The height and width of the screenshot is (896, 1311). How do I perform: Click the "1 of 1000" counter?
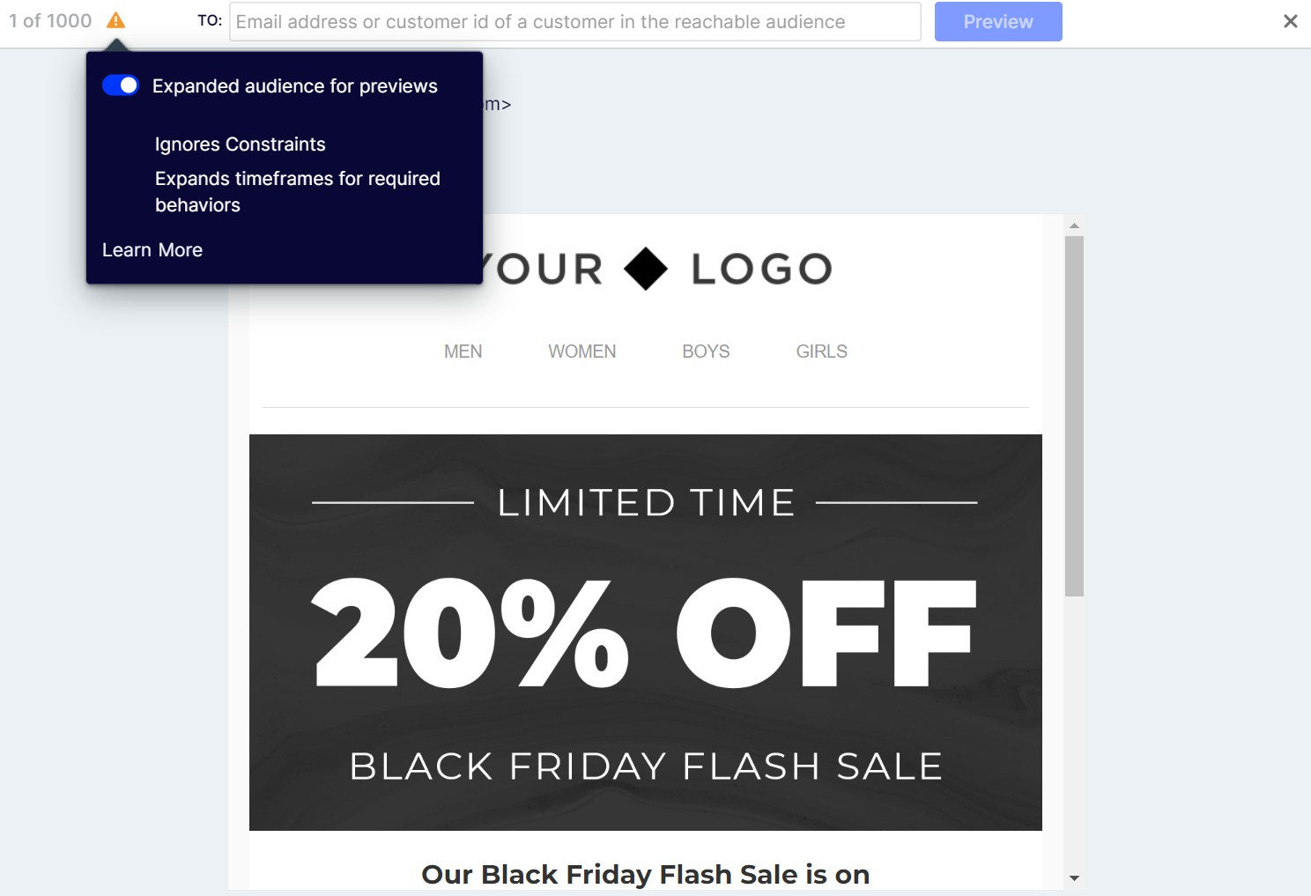[x=50, y=21]
